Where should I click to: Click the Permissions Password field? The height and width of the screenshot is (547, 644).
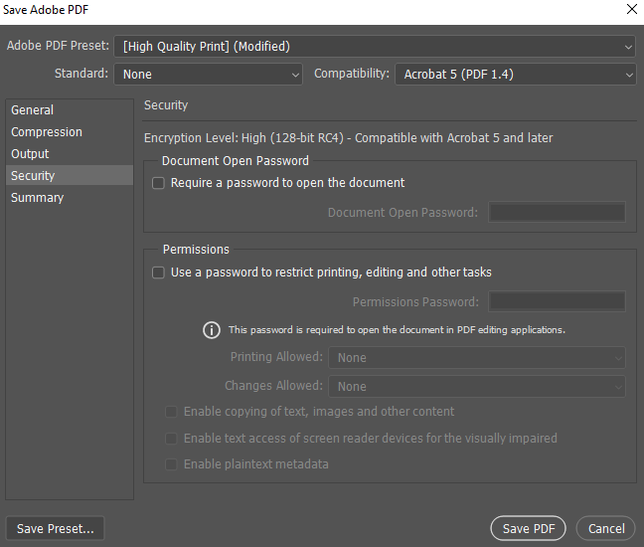[x=557, y=301]
